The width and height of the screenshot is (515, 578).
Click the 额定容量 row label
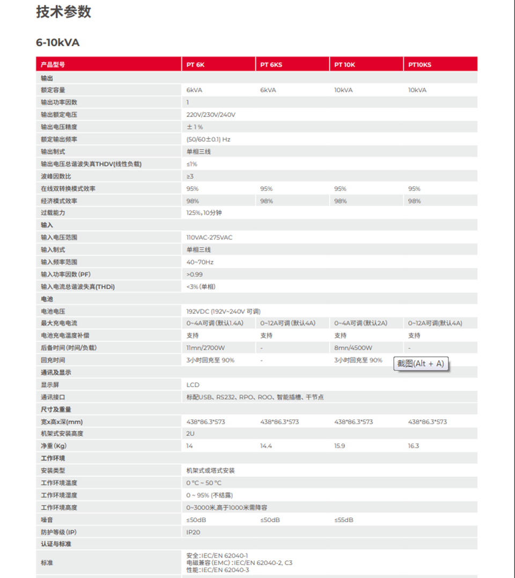(53, 90)
